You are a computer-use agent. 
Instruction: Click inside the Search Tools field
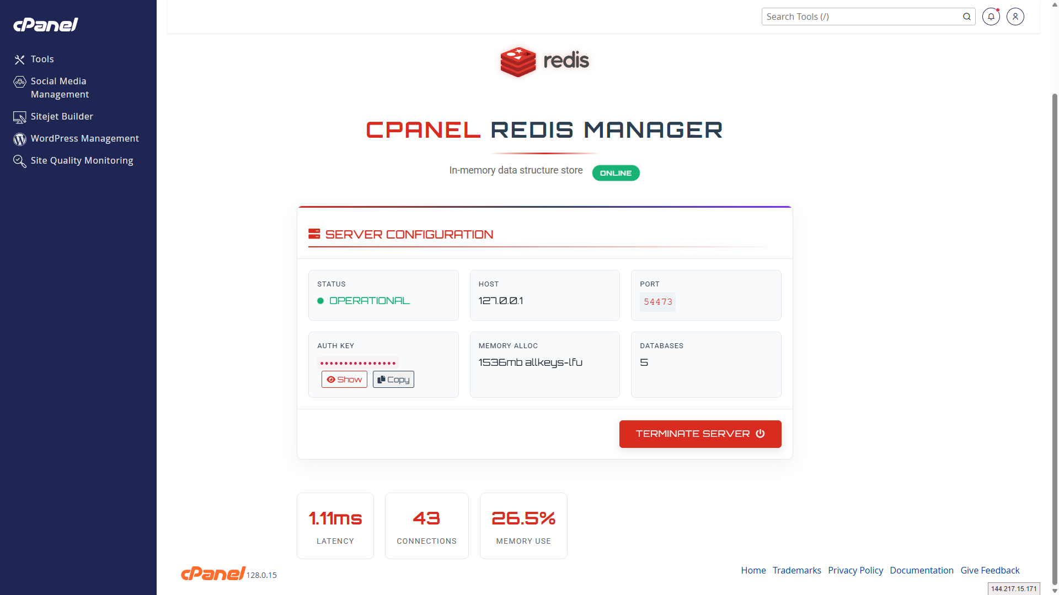coord(860,17)
